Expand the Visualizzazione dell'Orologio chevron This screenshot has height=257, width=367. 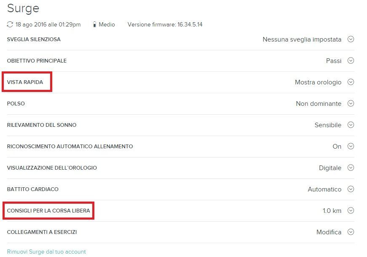351,168
